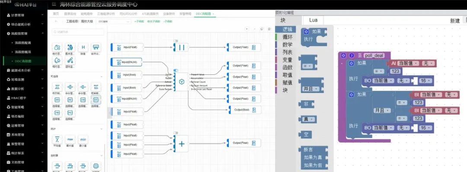Click the node palette vertical scrollbar

click(105, 158)
